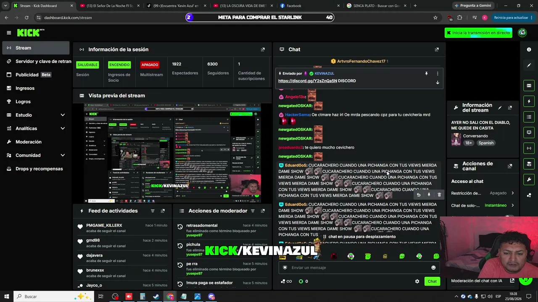Click the stream preview video
The image size is (538, 302).
click(172, 153)
